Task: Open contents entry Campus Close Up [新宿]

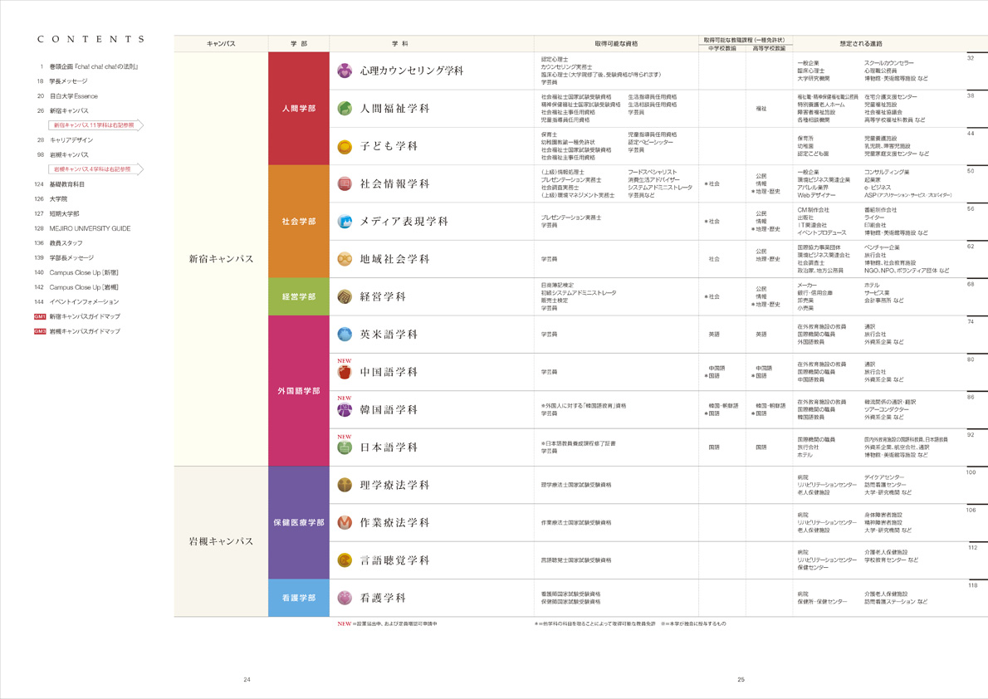Action: tap(76, 273)
